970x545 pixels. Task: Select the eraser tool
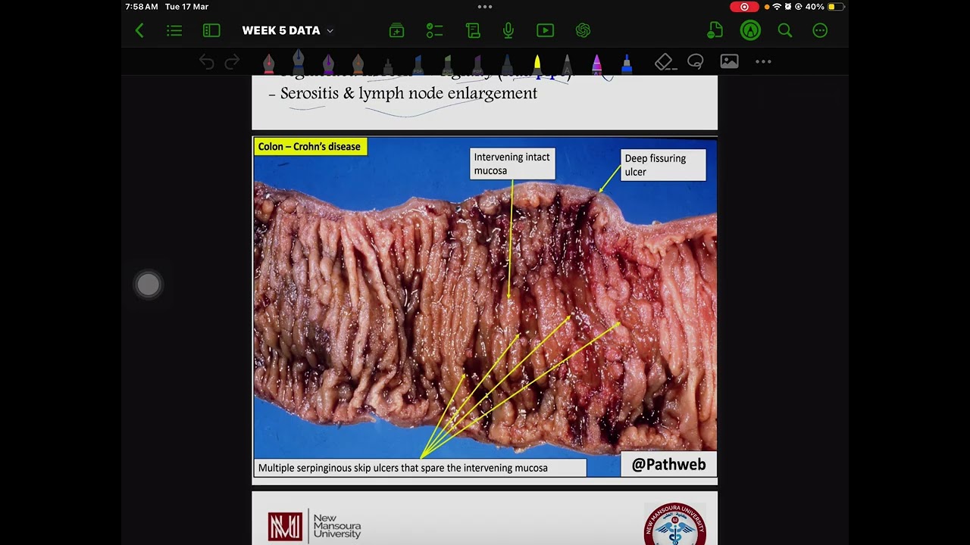point(664,62)
